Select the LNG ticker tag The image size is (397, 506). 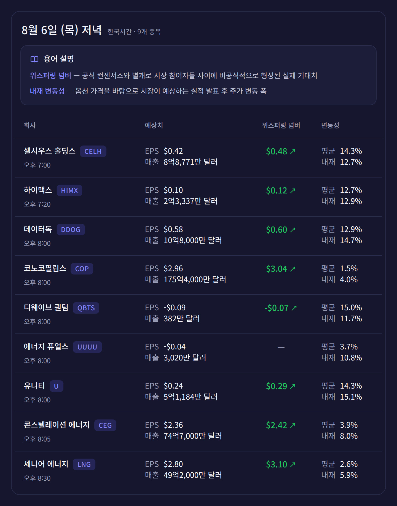(84, 464)
